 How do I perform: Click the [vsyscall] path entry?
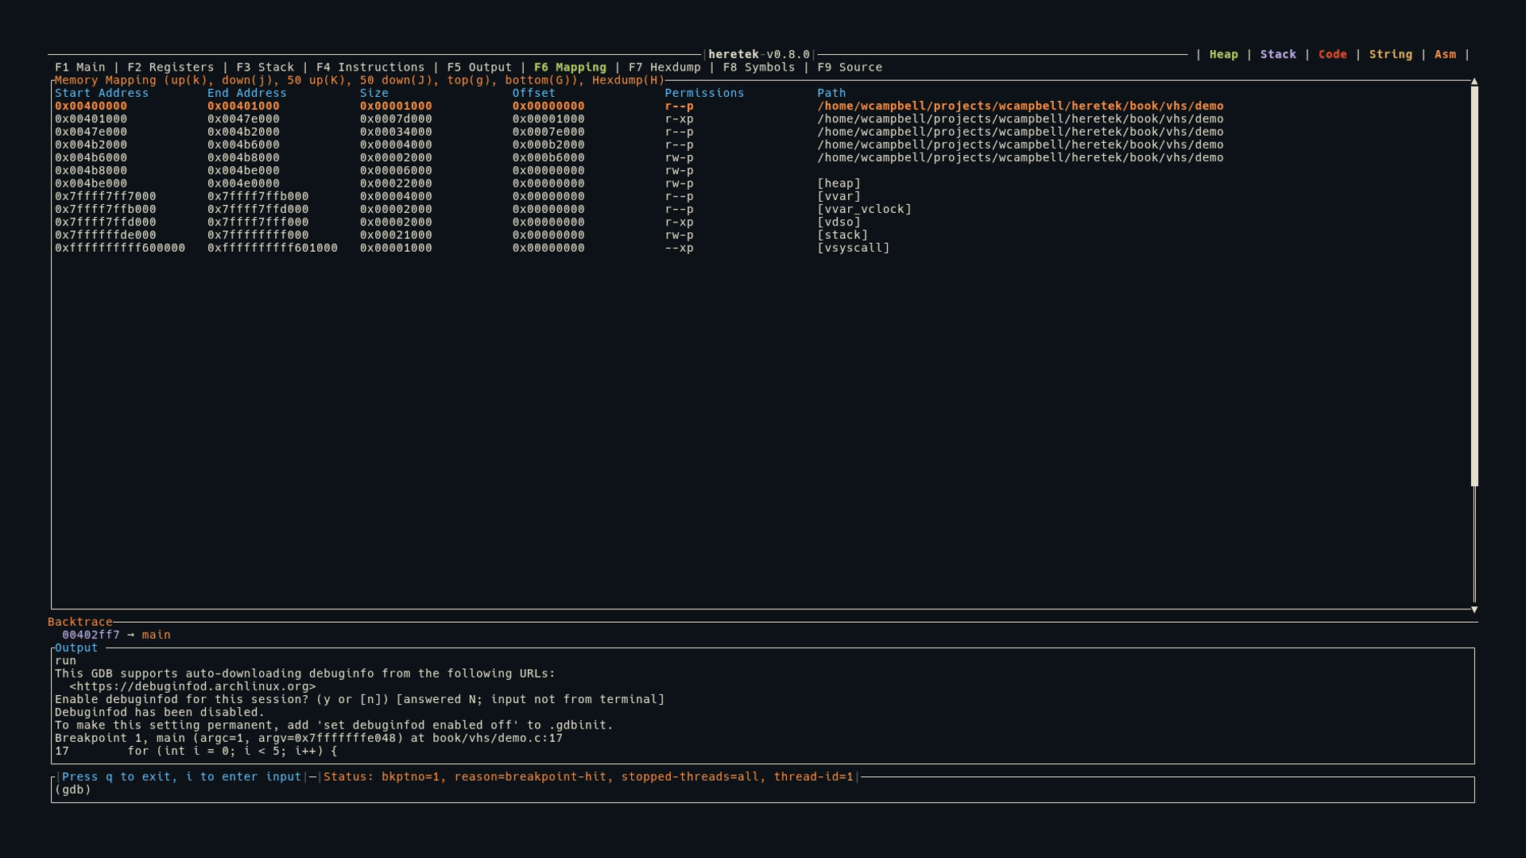tap(854, 248)
